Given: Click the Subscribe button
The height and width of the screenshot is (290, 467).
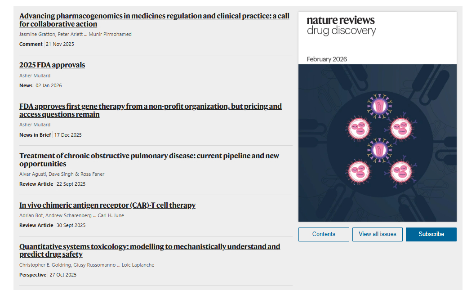Looking at the screenshot, I should coord(431,234).
